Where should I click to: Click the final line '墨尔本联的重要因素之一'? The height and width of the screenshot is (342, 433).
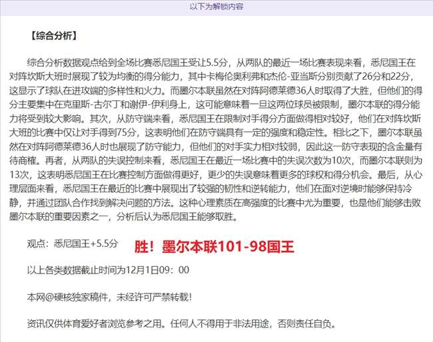124,217
